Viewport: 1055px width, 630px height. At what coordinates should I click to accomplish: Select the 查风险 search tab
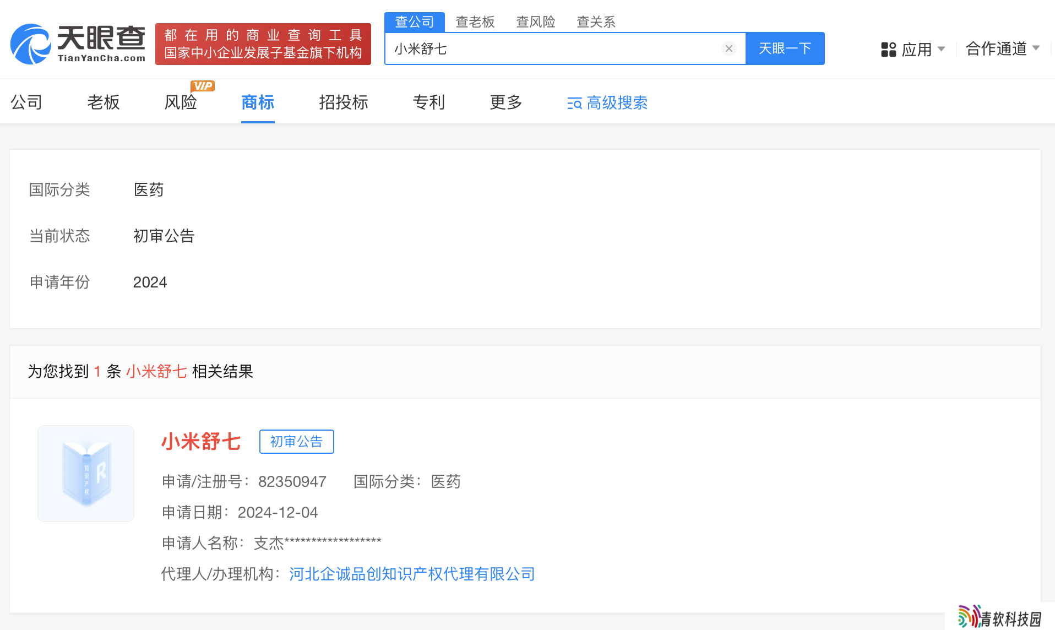pos(536,22)
